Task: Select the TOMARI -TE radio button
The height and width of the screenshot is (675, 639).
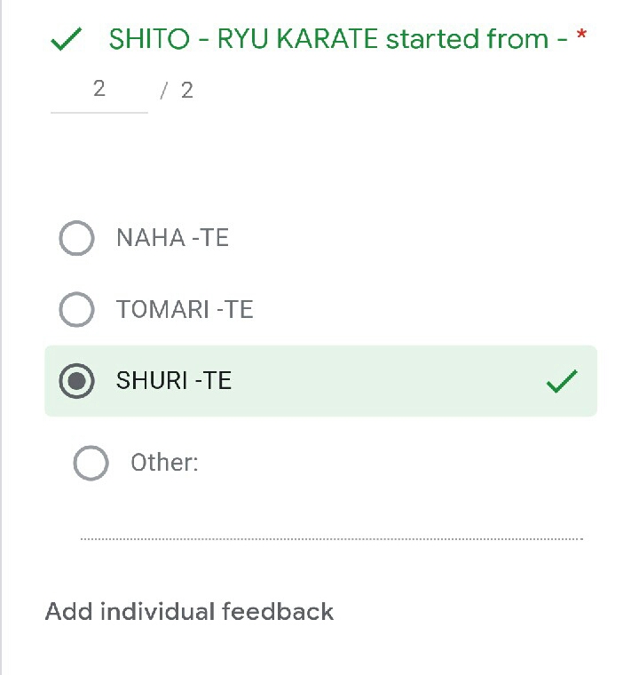Action: (x=76, y=309)
